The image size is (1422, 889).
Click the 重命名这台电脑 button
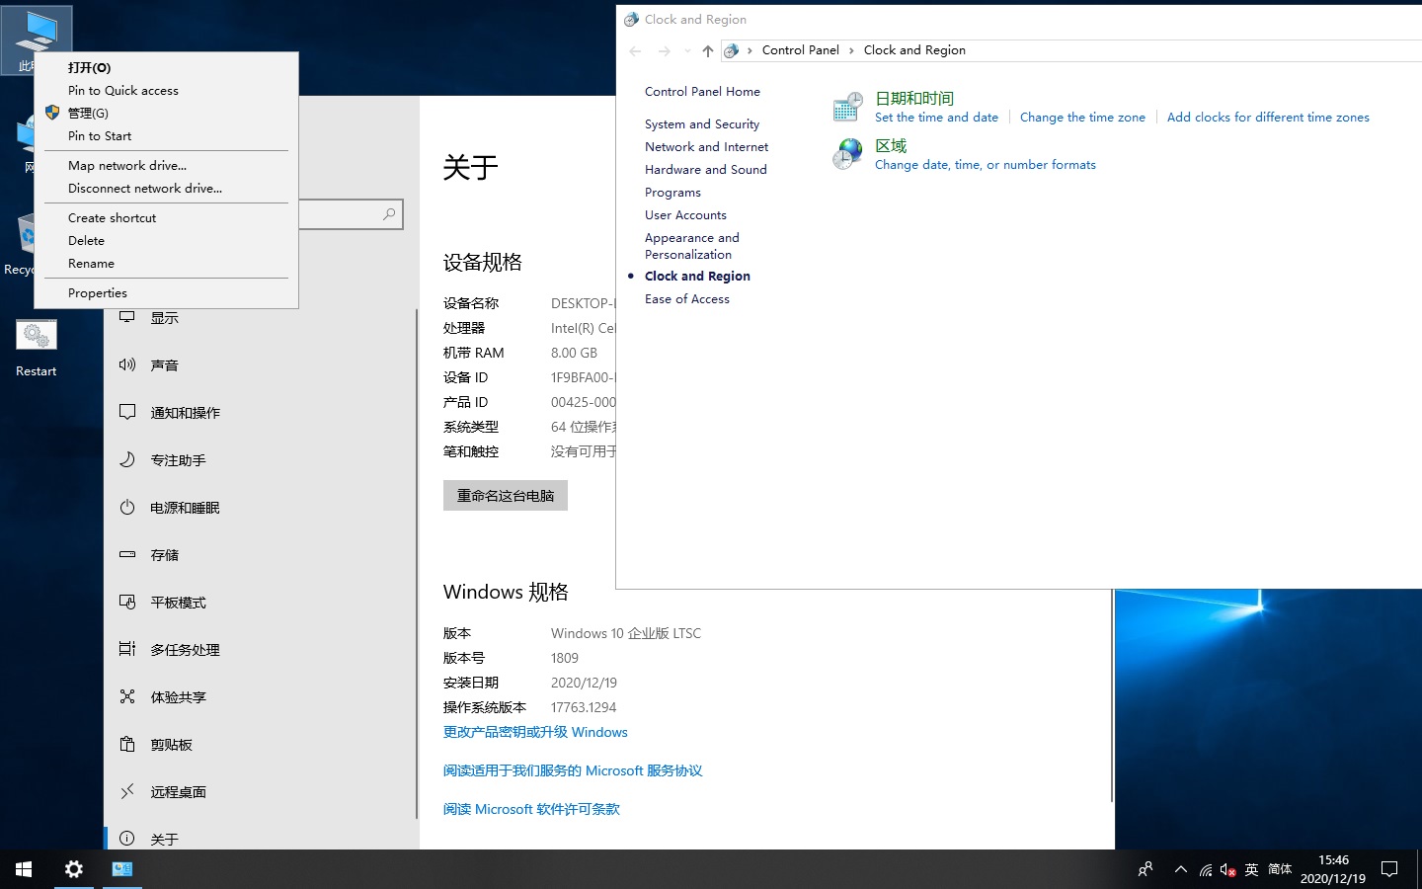point(506,495)
